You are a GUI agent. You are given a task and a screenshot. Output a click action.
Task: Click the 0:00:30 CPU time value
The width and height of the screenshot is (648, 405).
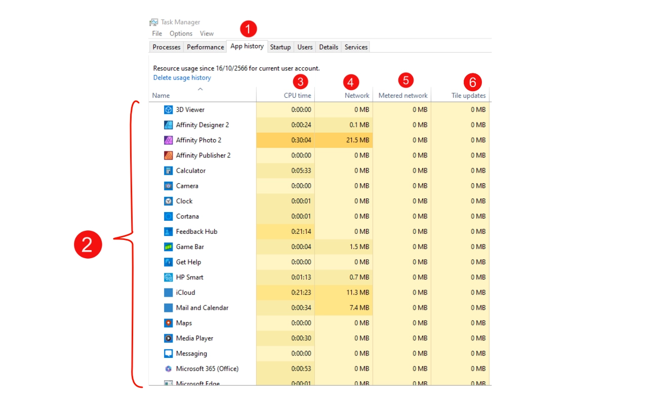point(301,338)
